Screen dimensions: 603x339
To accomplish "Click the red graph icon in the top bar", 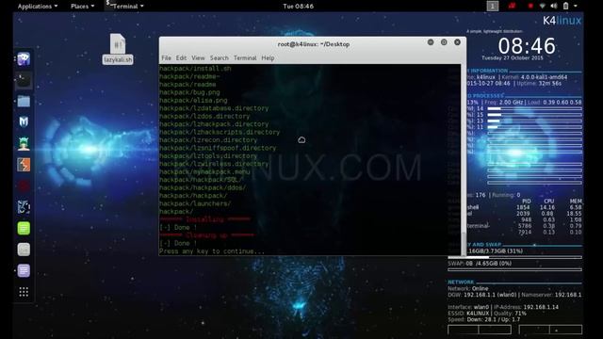I will [512, 6].
